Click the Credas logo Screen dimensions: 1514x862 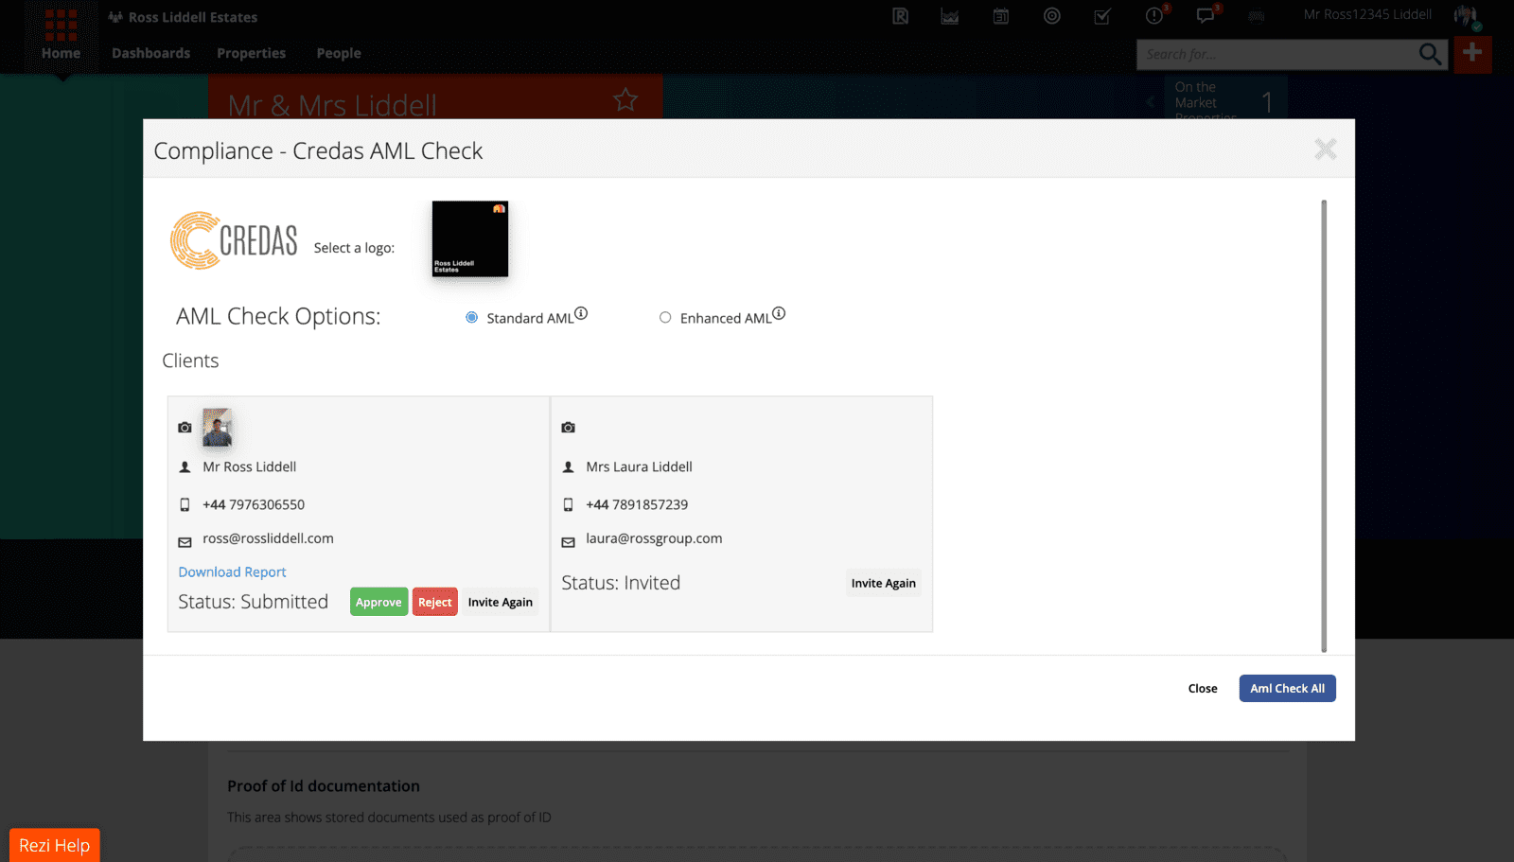pyautogui.click(x=234, y=240)
